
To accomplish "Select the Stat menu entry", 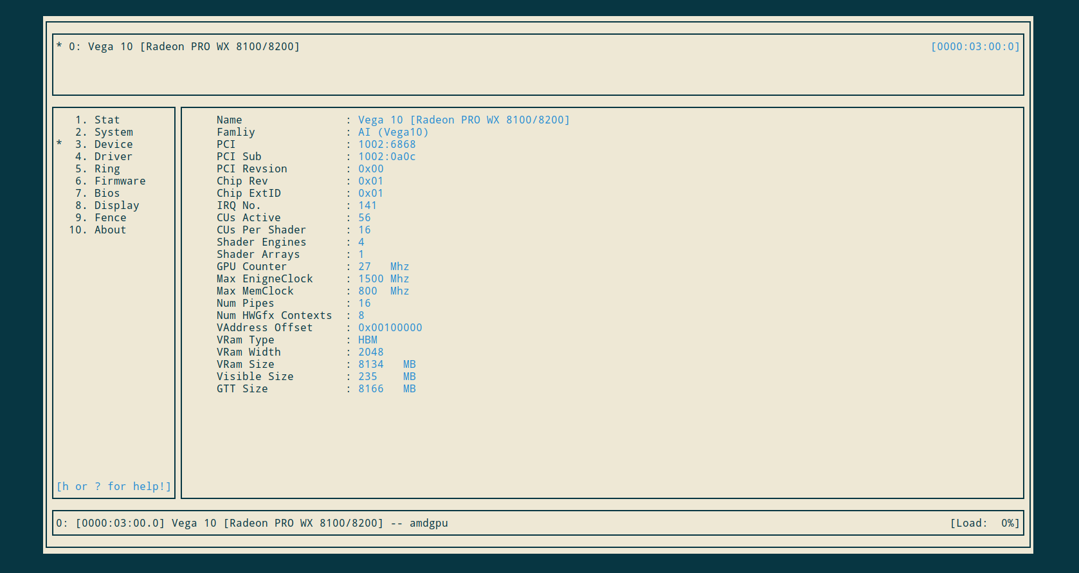I will click(98, 120).
